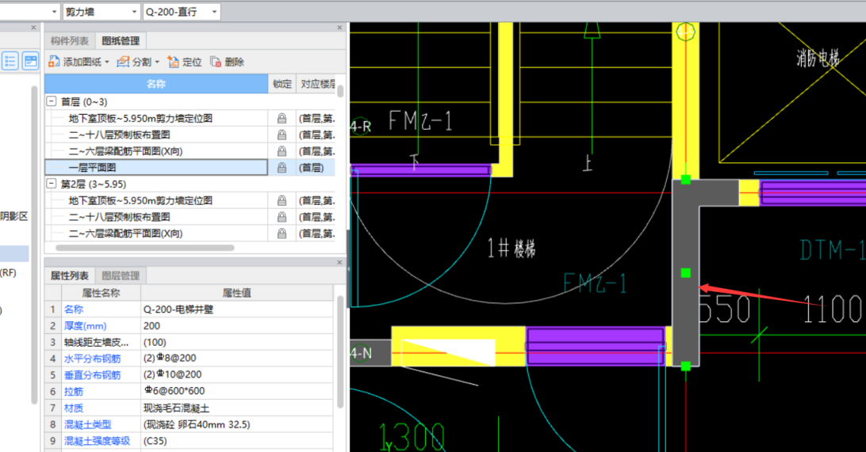Click the 混凝土类型 value cell
The width and height of the screenshot is (866, 452).
click(237, 424)
